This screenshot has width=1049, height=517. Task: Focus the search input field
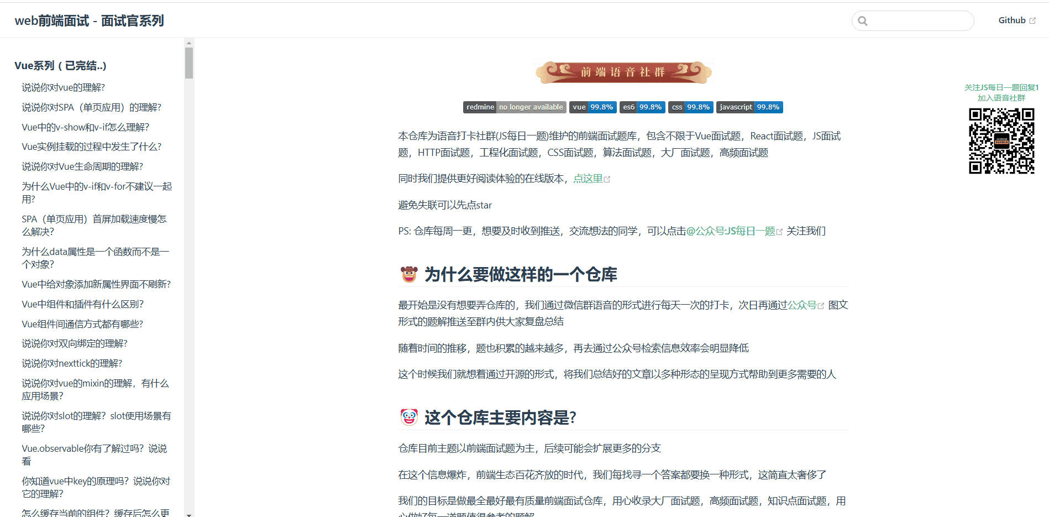coord(919,21)
